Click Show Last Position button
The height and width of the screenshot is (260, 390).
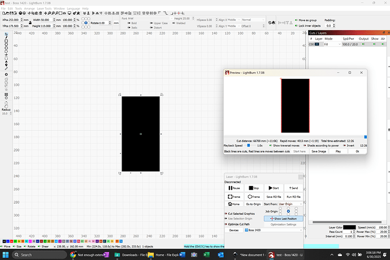coord(283,219)
